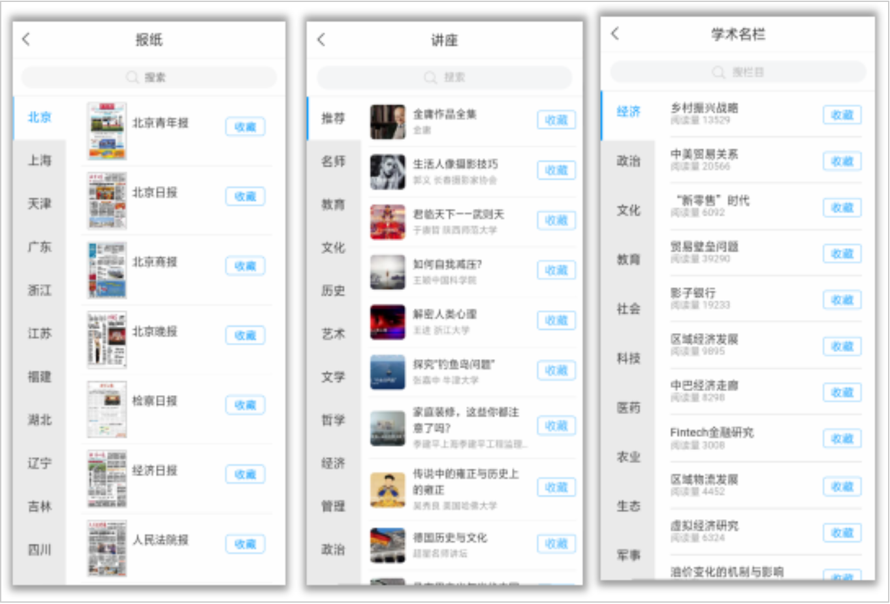This screenshot has height=604, width=890.
Task: Select 浙江 in the newspaper sidebar
Action: coord(39,290)
